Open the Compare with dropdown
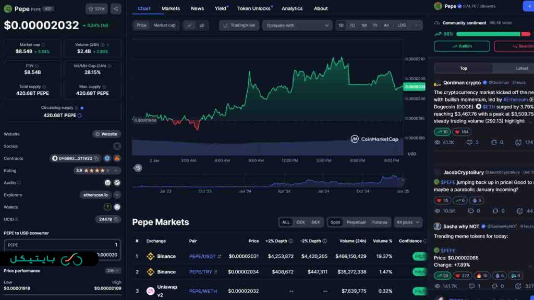Image resolution: width=534 pixels, height=300 pixels. 297,25
